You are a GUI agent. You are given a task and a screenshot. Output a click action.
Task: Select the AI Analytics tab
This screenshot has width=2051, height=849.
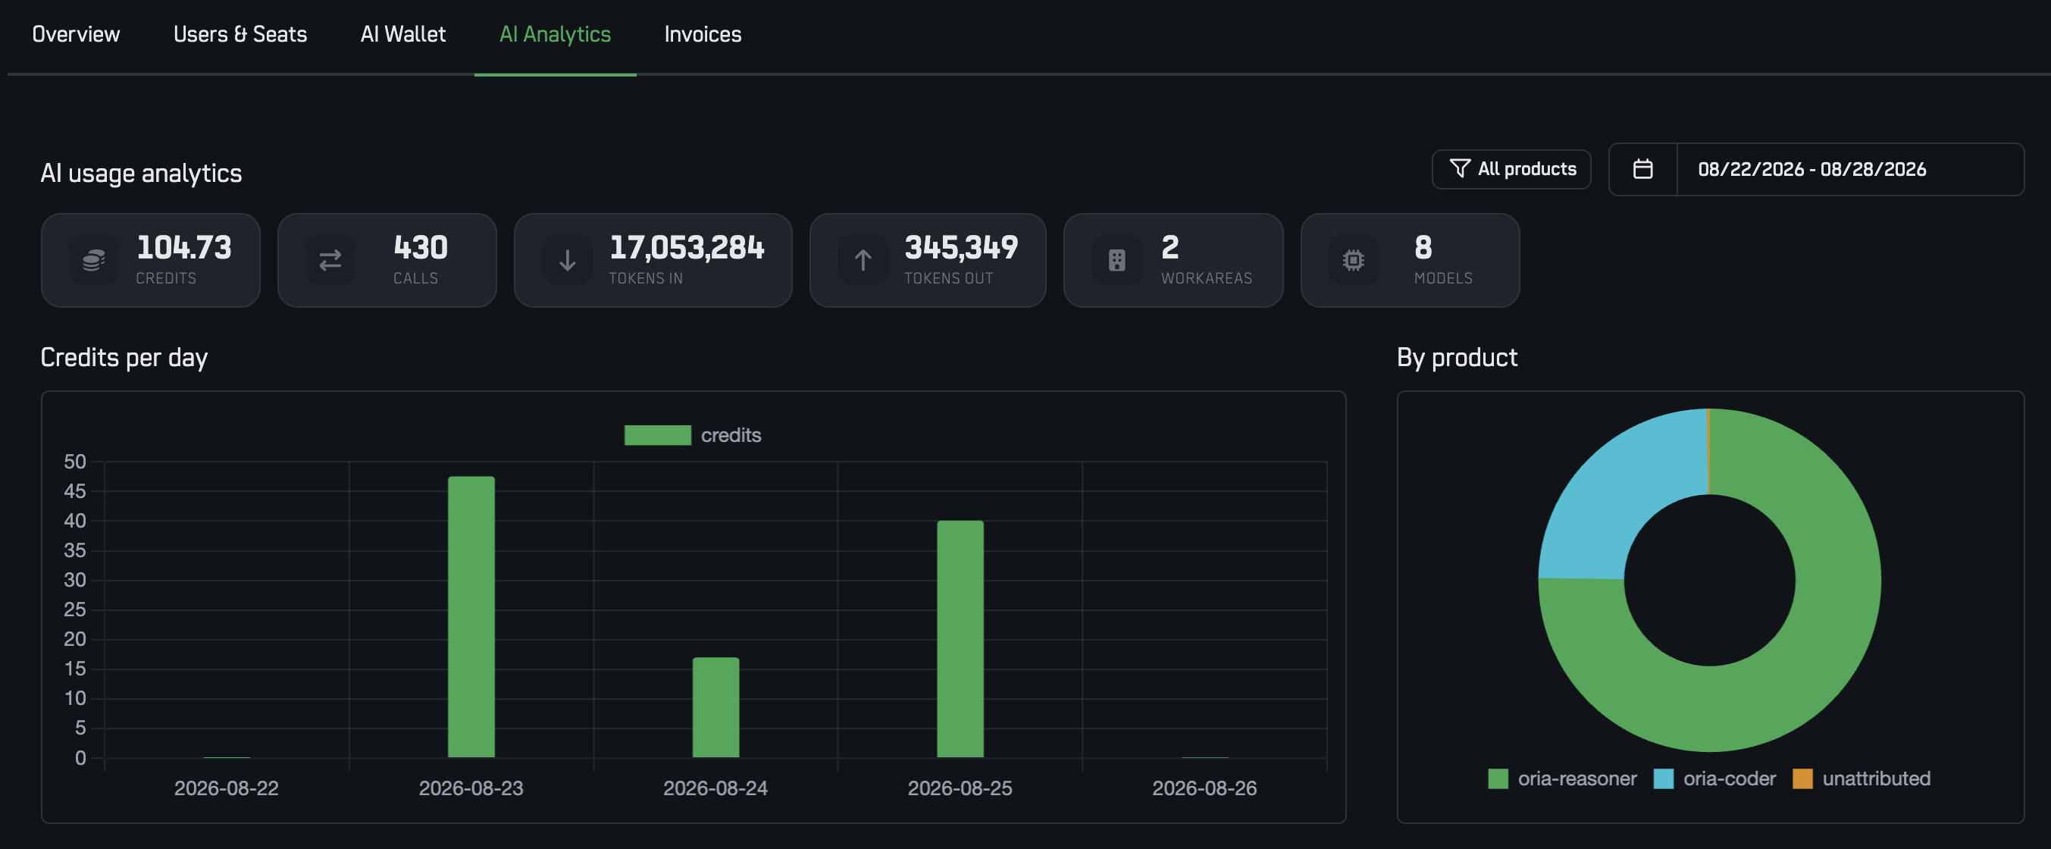click(555, 34)
